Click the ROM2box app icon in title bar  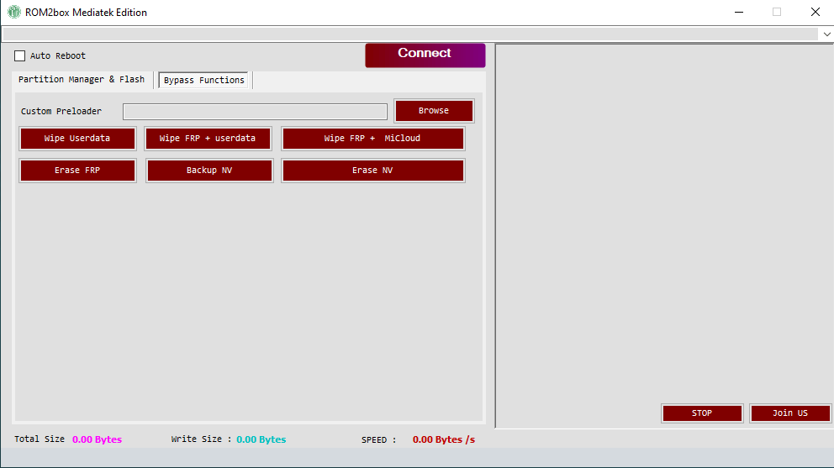point(14,13)
